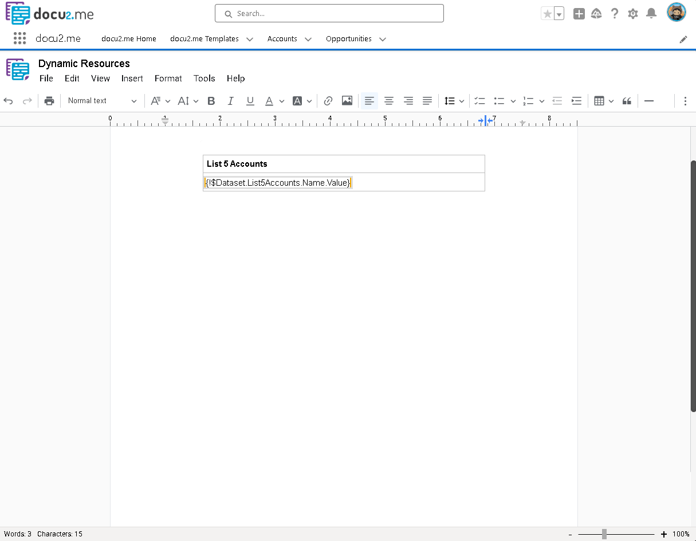Center align the text
The height and width of the screenshot is (541, 696).
389,101
